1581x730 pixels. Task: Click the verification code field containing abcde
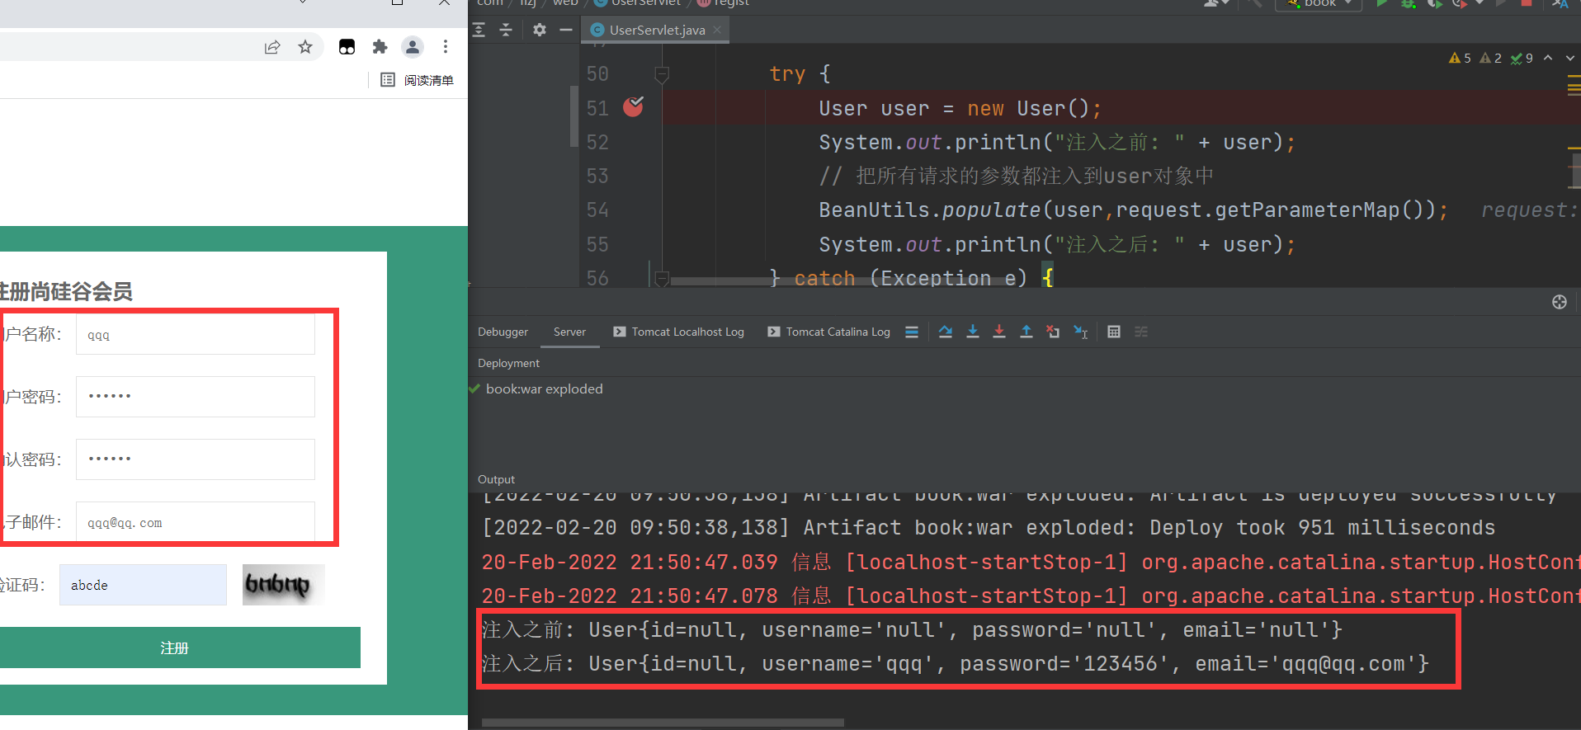[x=143, y=585]
